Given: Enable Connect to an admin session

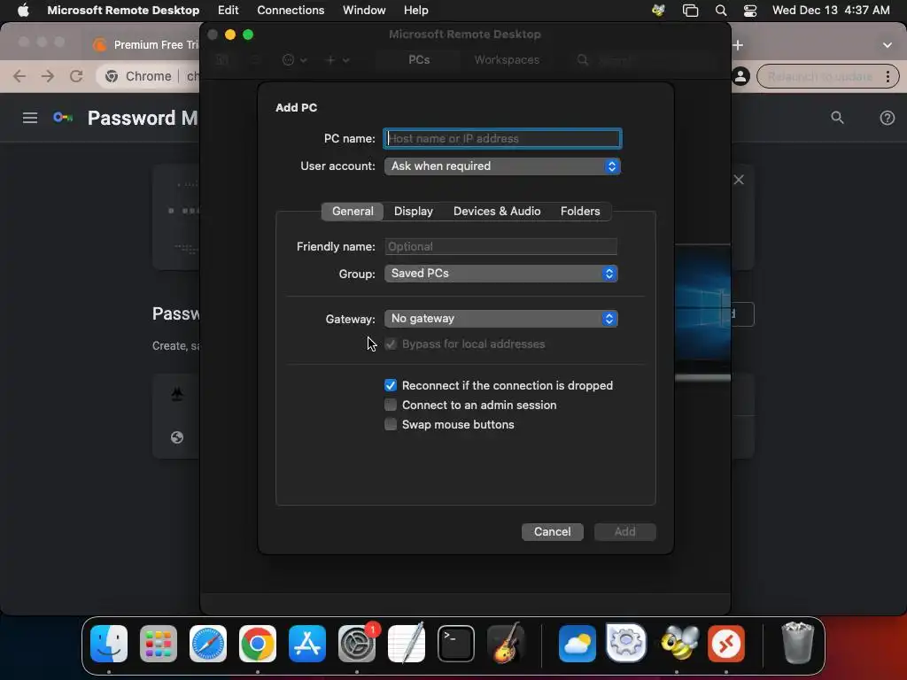Looking at the screenshot, I should (391, 406).
